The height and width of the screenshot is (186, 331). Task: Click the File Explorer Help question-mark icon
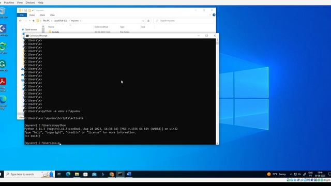click(x=214, y=15)
